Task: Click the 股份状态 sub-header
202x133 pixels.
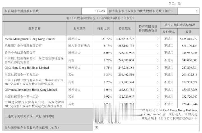Action: (x=169, y=32)
